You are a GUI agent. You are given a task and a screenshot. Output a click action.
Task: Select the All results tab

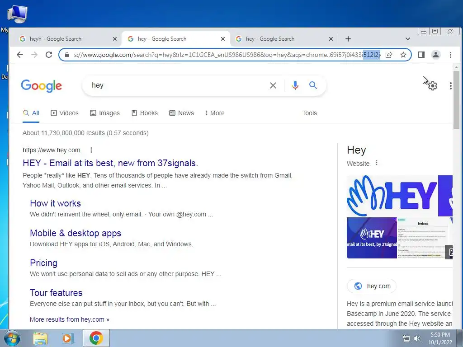coord(31,113)
